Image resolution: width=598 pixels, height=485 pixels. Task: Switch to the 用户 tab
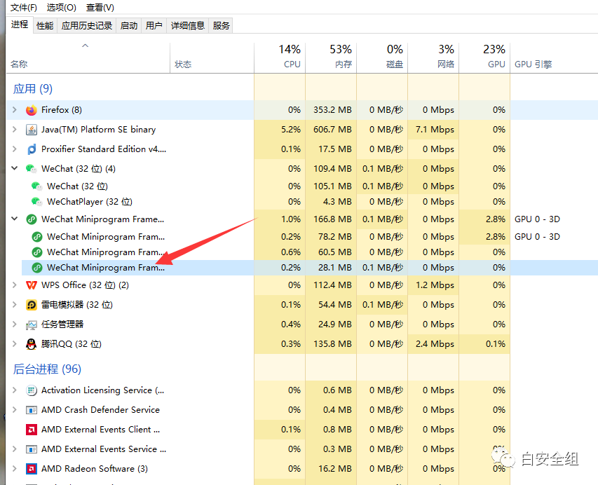click(x=154, y=25)
